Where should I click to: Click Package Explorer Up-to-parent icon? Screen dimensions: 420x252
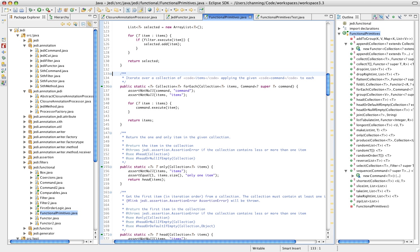[75, 24]
